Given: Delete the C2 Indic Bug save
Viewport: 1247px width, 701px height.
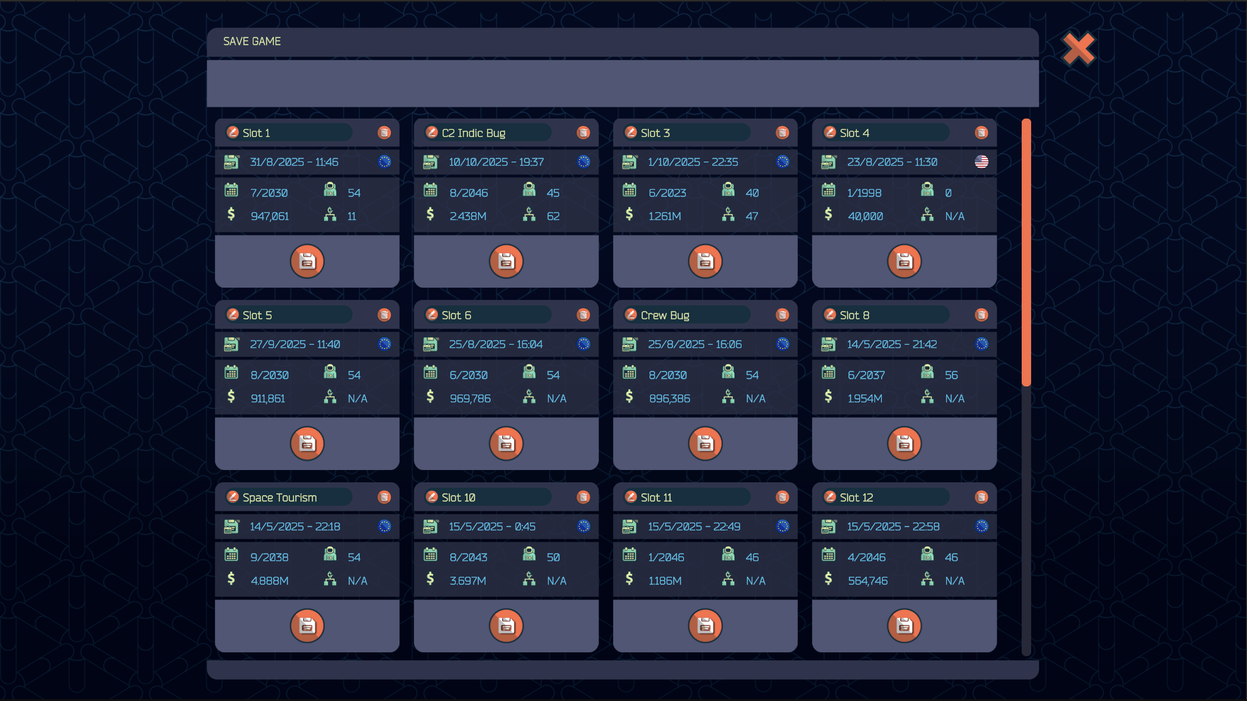Looking at the screenshot, I should click(583, 133).
